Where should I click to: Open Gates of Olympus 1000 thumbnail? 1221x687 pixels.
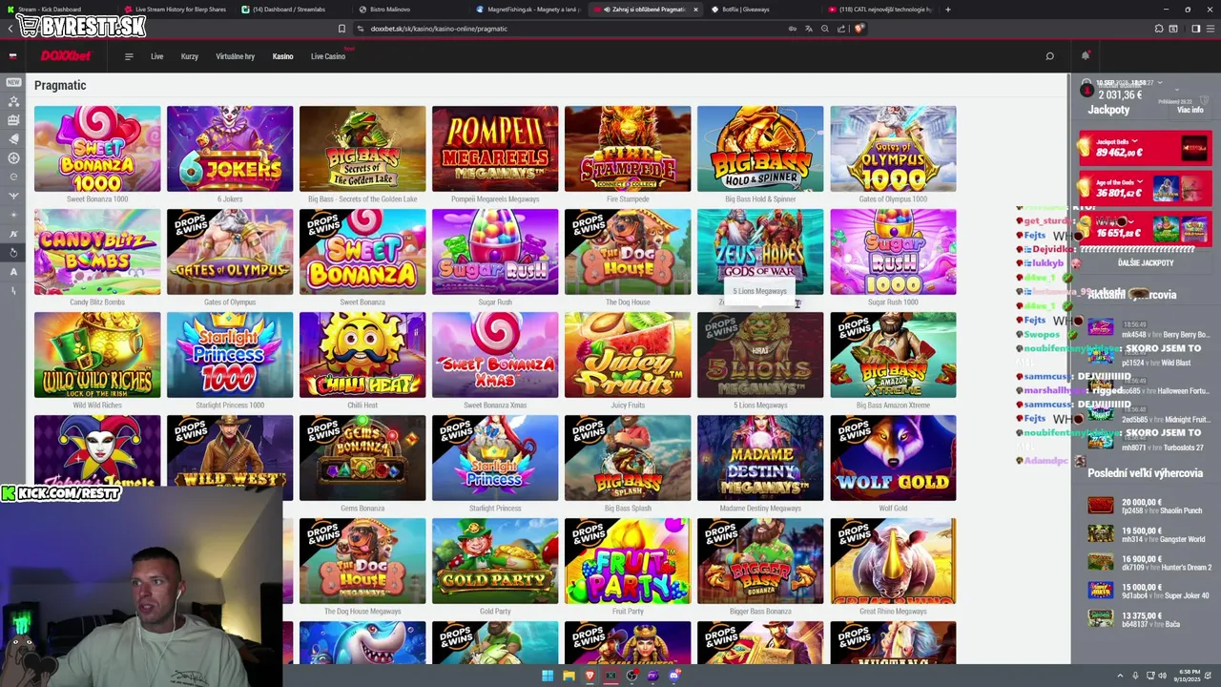893,149
